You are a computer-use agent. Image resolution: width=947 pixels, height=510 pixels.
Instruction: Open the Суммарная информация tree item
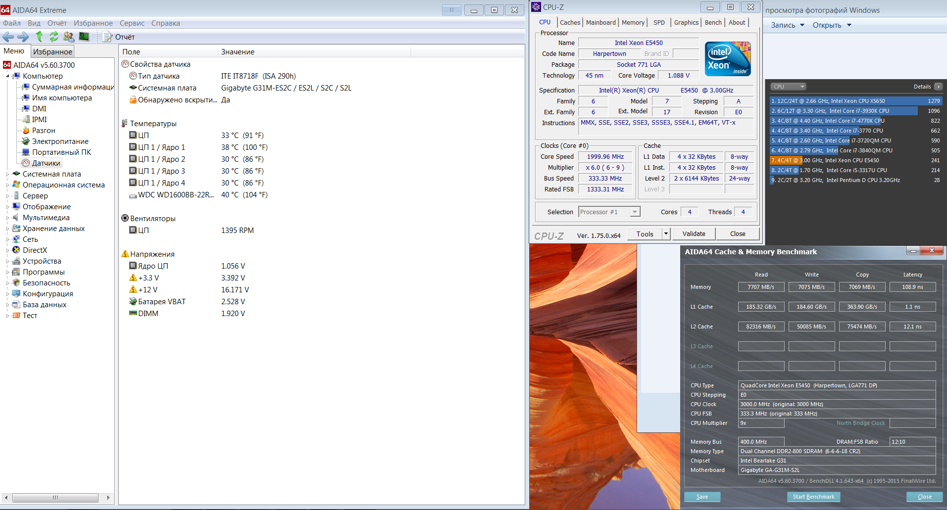(x=73, y=87)
